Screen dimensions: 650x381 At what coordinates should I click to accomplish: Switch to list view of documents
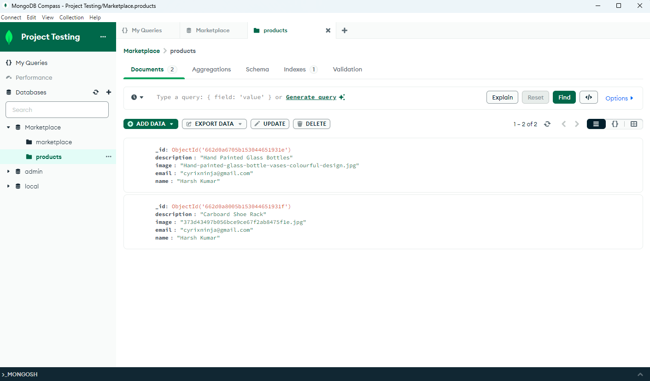[x=596, y=124]
